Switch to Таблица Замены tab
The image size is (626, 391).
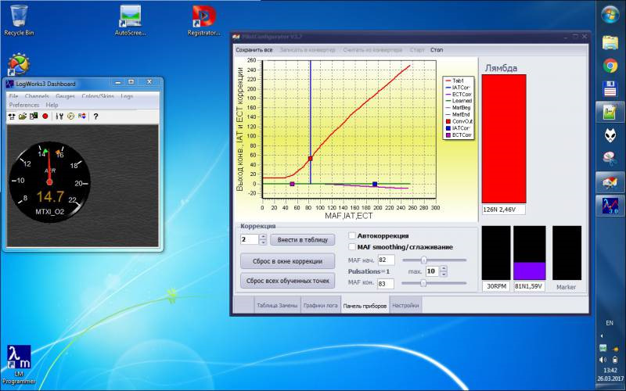coord(277,305)
